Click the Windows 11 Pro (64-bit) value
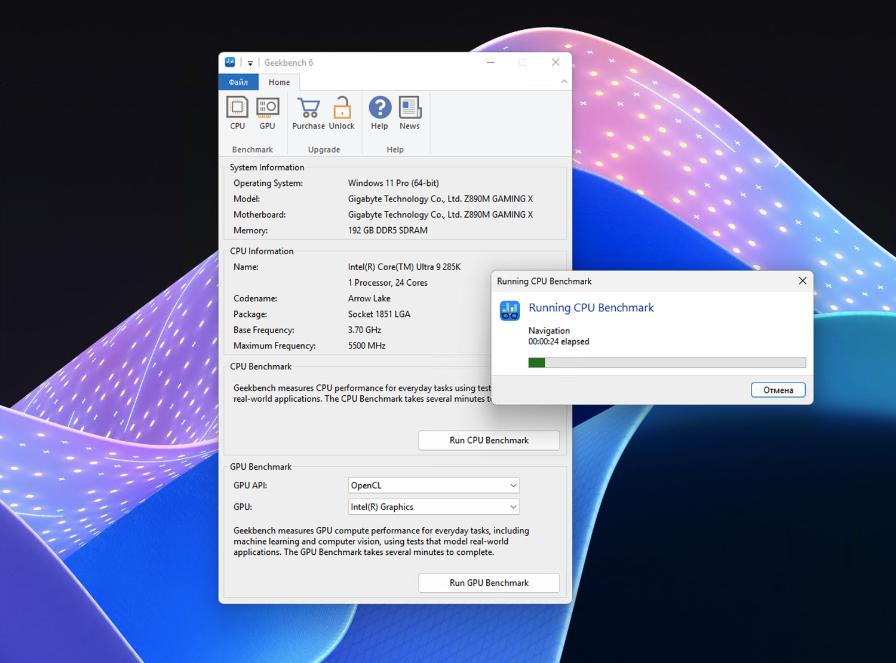This screenshot has height=663, width=896. pyautogui.click(x=394, y=184)
